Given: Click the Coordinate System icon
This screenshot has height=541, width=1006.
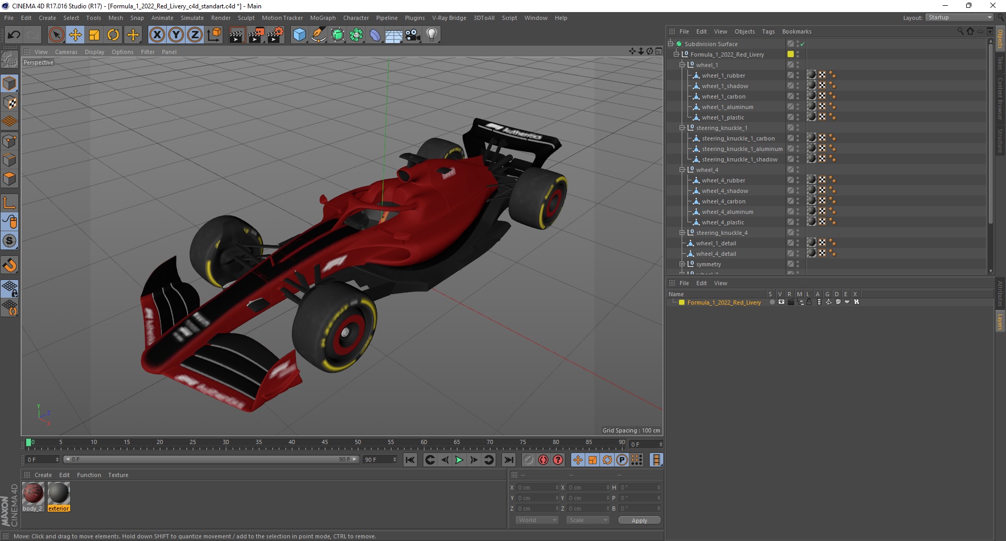Looking at the screenshot, I should [x=214, y=35].
